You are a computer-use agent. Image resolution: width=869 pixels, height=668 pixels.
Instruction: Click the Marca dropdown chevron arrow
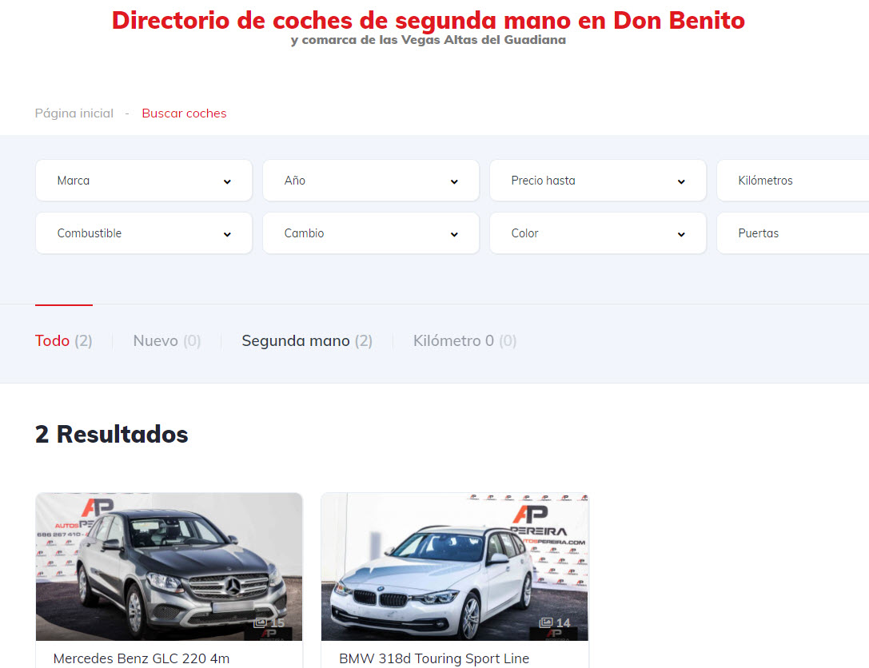coord(227,181)
